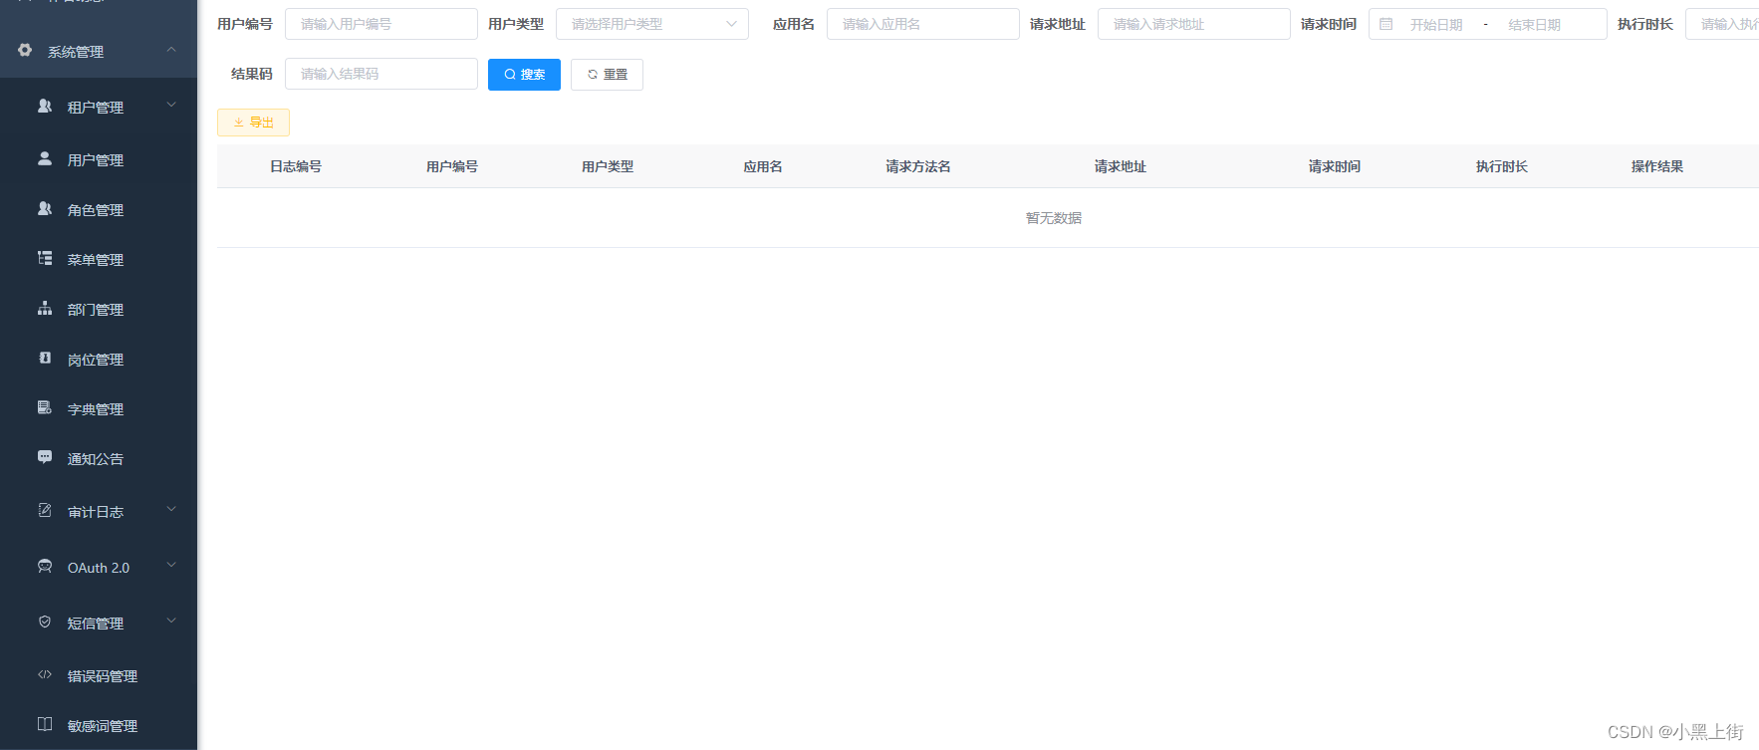Viewport: 1759px width, 750px height.
Task: Click the 菜单管理 tree icon
Action: pyautogui.click(x=45, y=258)
